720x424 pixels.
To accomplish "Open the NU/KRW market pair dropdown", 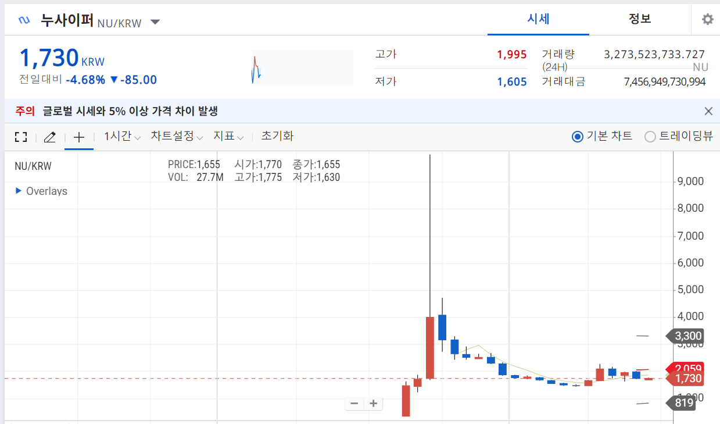I will point(155,22).
